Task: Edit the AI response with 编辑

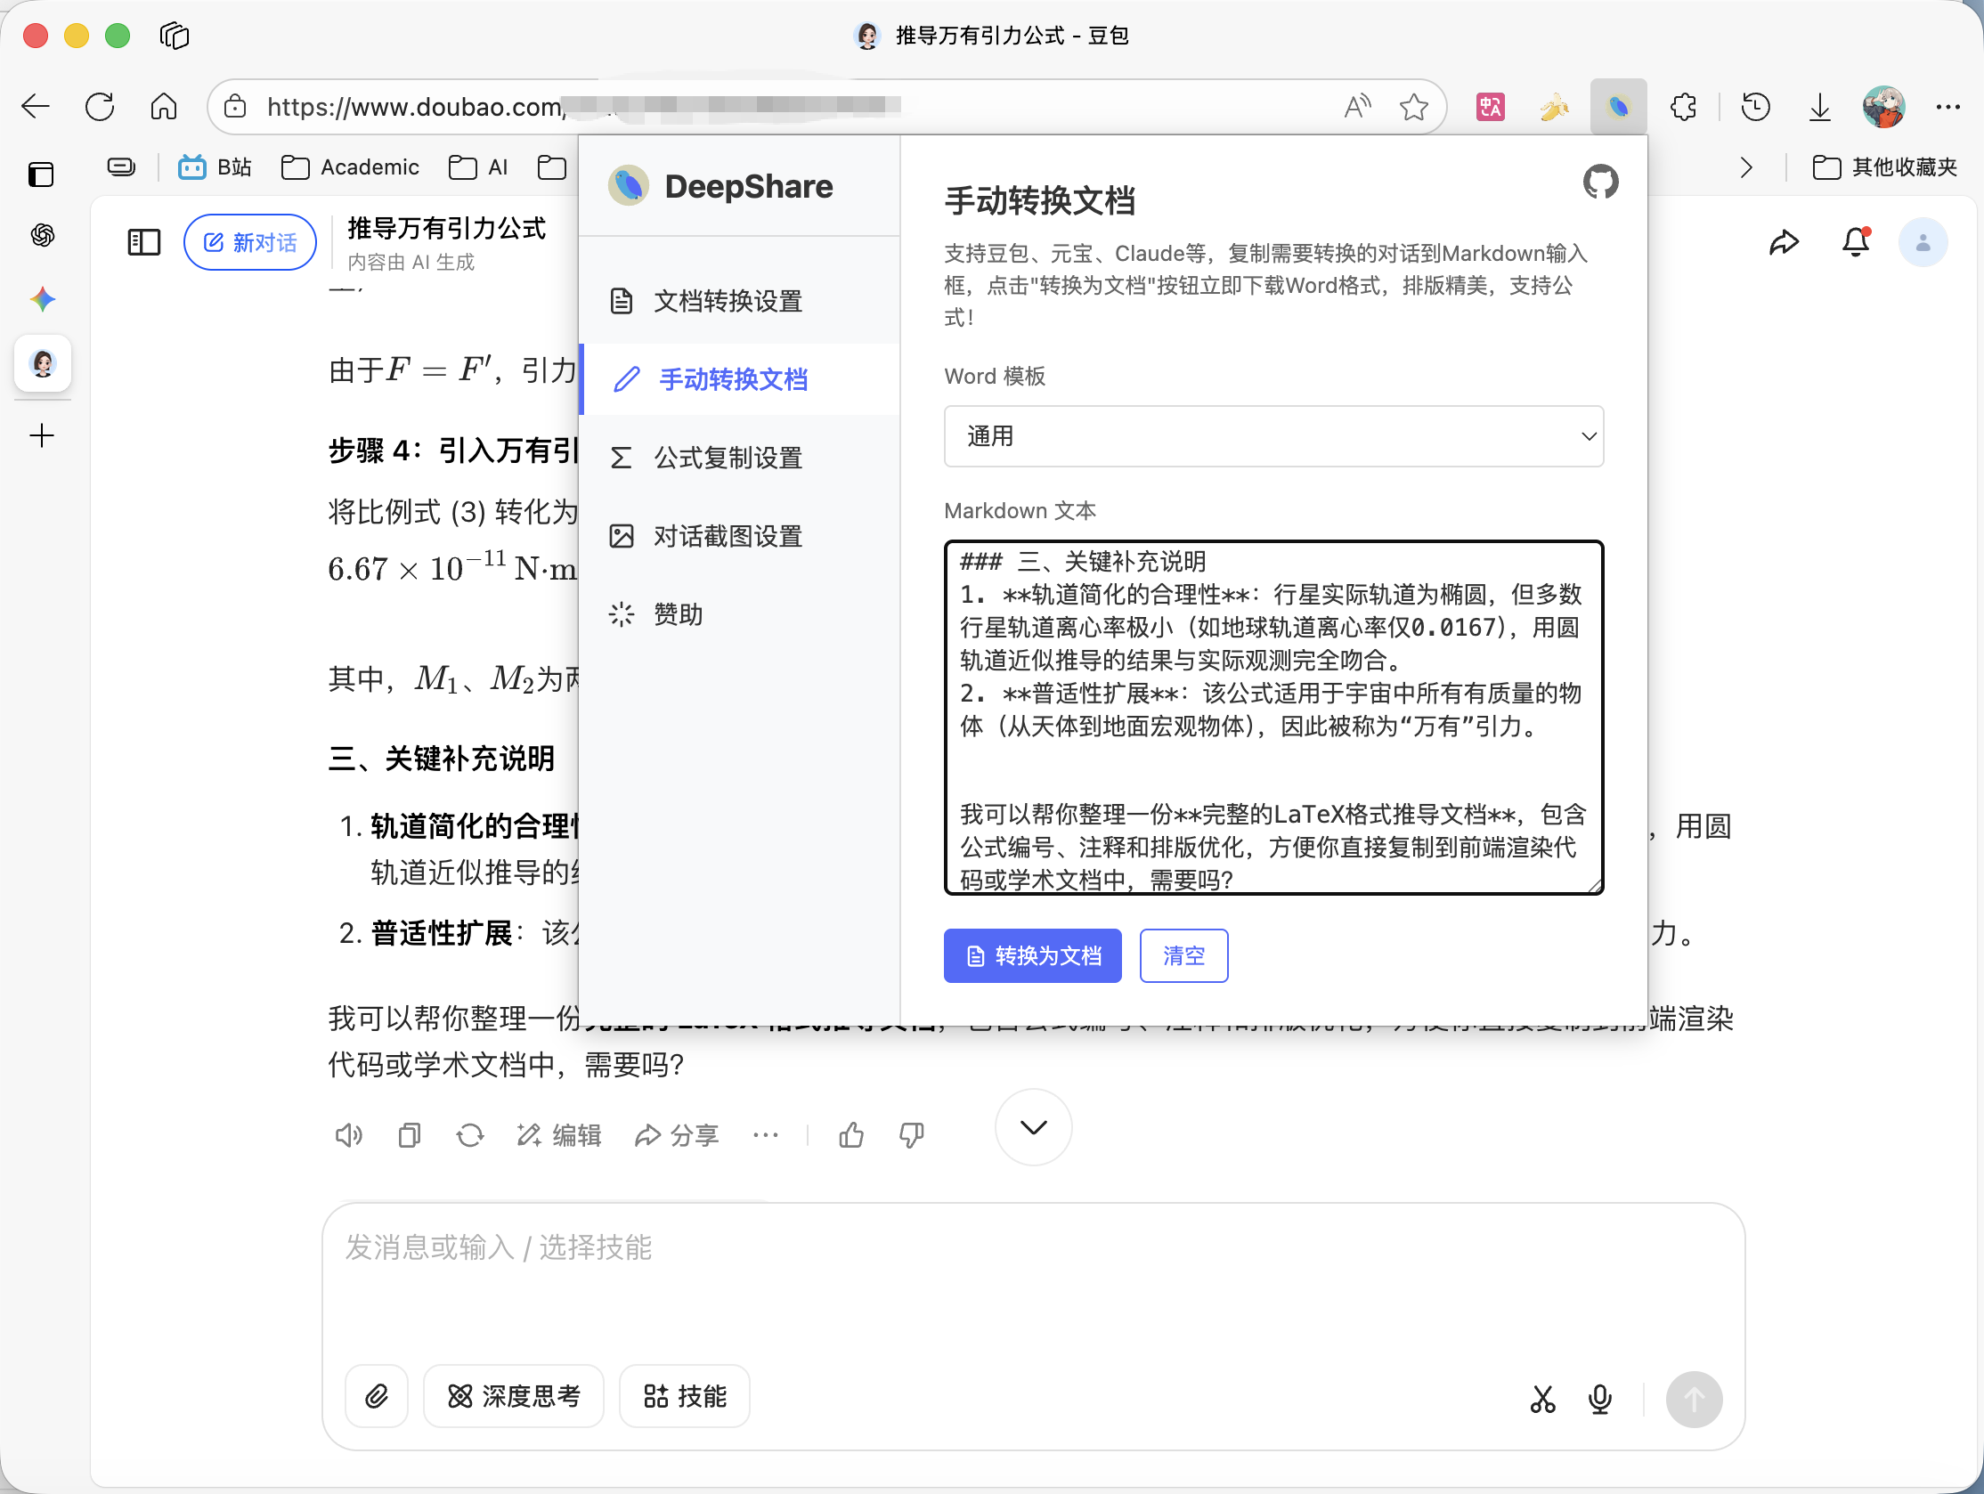Action: pyautogui.click(x=559, y=1135)
